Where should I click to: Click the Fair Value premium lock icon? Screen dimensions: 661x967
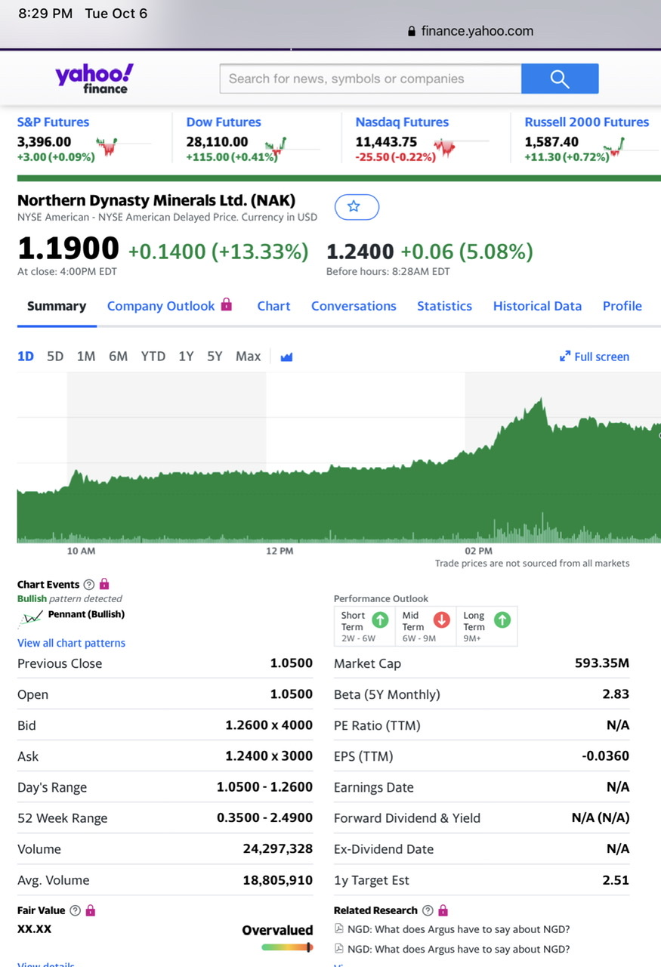[90, 910]
